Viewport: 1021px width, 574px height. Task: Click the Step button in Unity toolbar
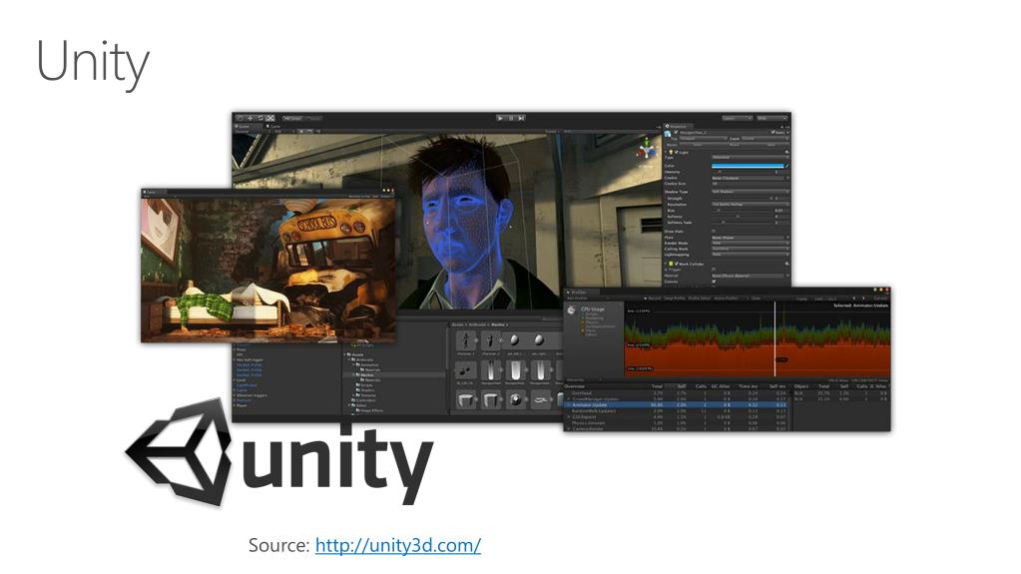521,118
